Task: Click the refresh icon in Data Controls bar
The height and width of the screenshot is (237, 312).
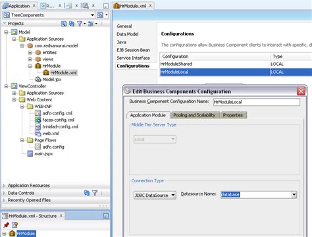Action: pyautogui.click(x=87, y=193)
